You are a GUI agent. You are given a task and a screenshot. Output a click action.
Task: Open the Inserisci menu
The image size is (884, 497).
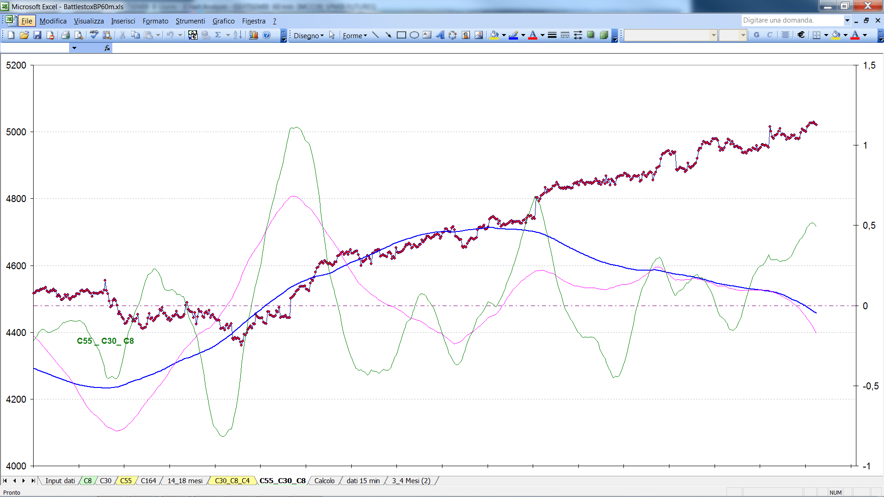[123, 21]
